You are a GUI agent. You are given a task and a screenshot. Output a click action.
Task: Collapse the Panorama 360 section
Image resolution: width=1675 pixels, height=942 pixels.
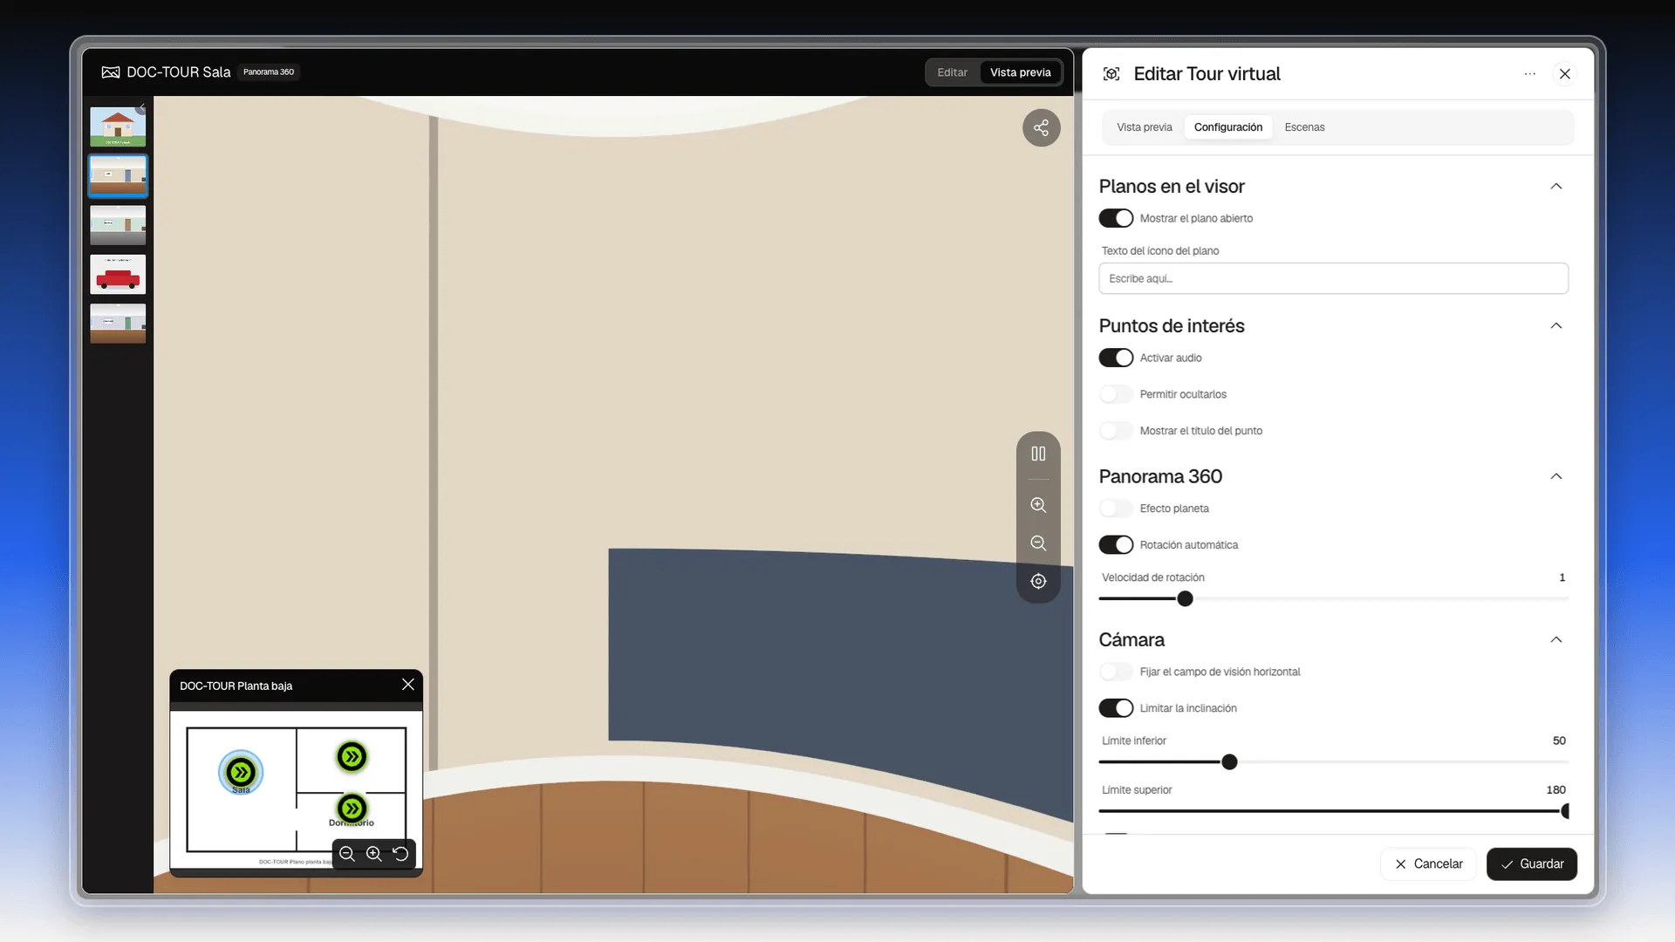pos(1555,476)
